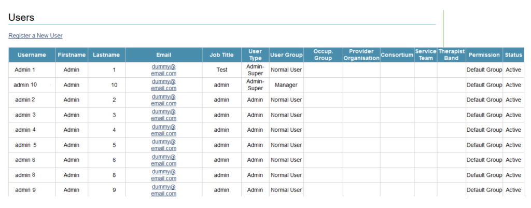Image resolution: width=531 pixels, height=208 pixels.
Task: Click the Therapist Band column header
Action: pyautogui.click(x=451, y=55)
